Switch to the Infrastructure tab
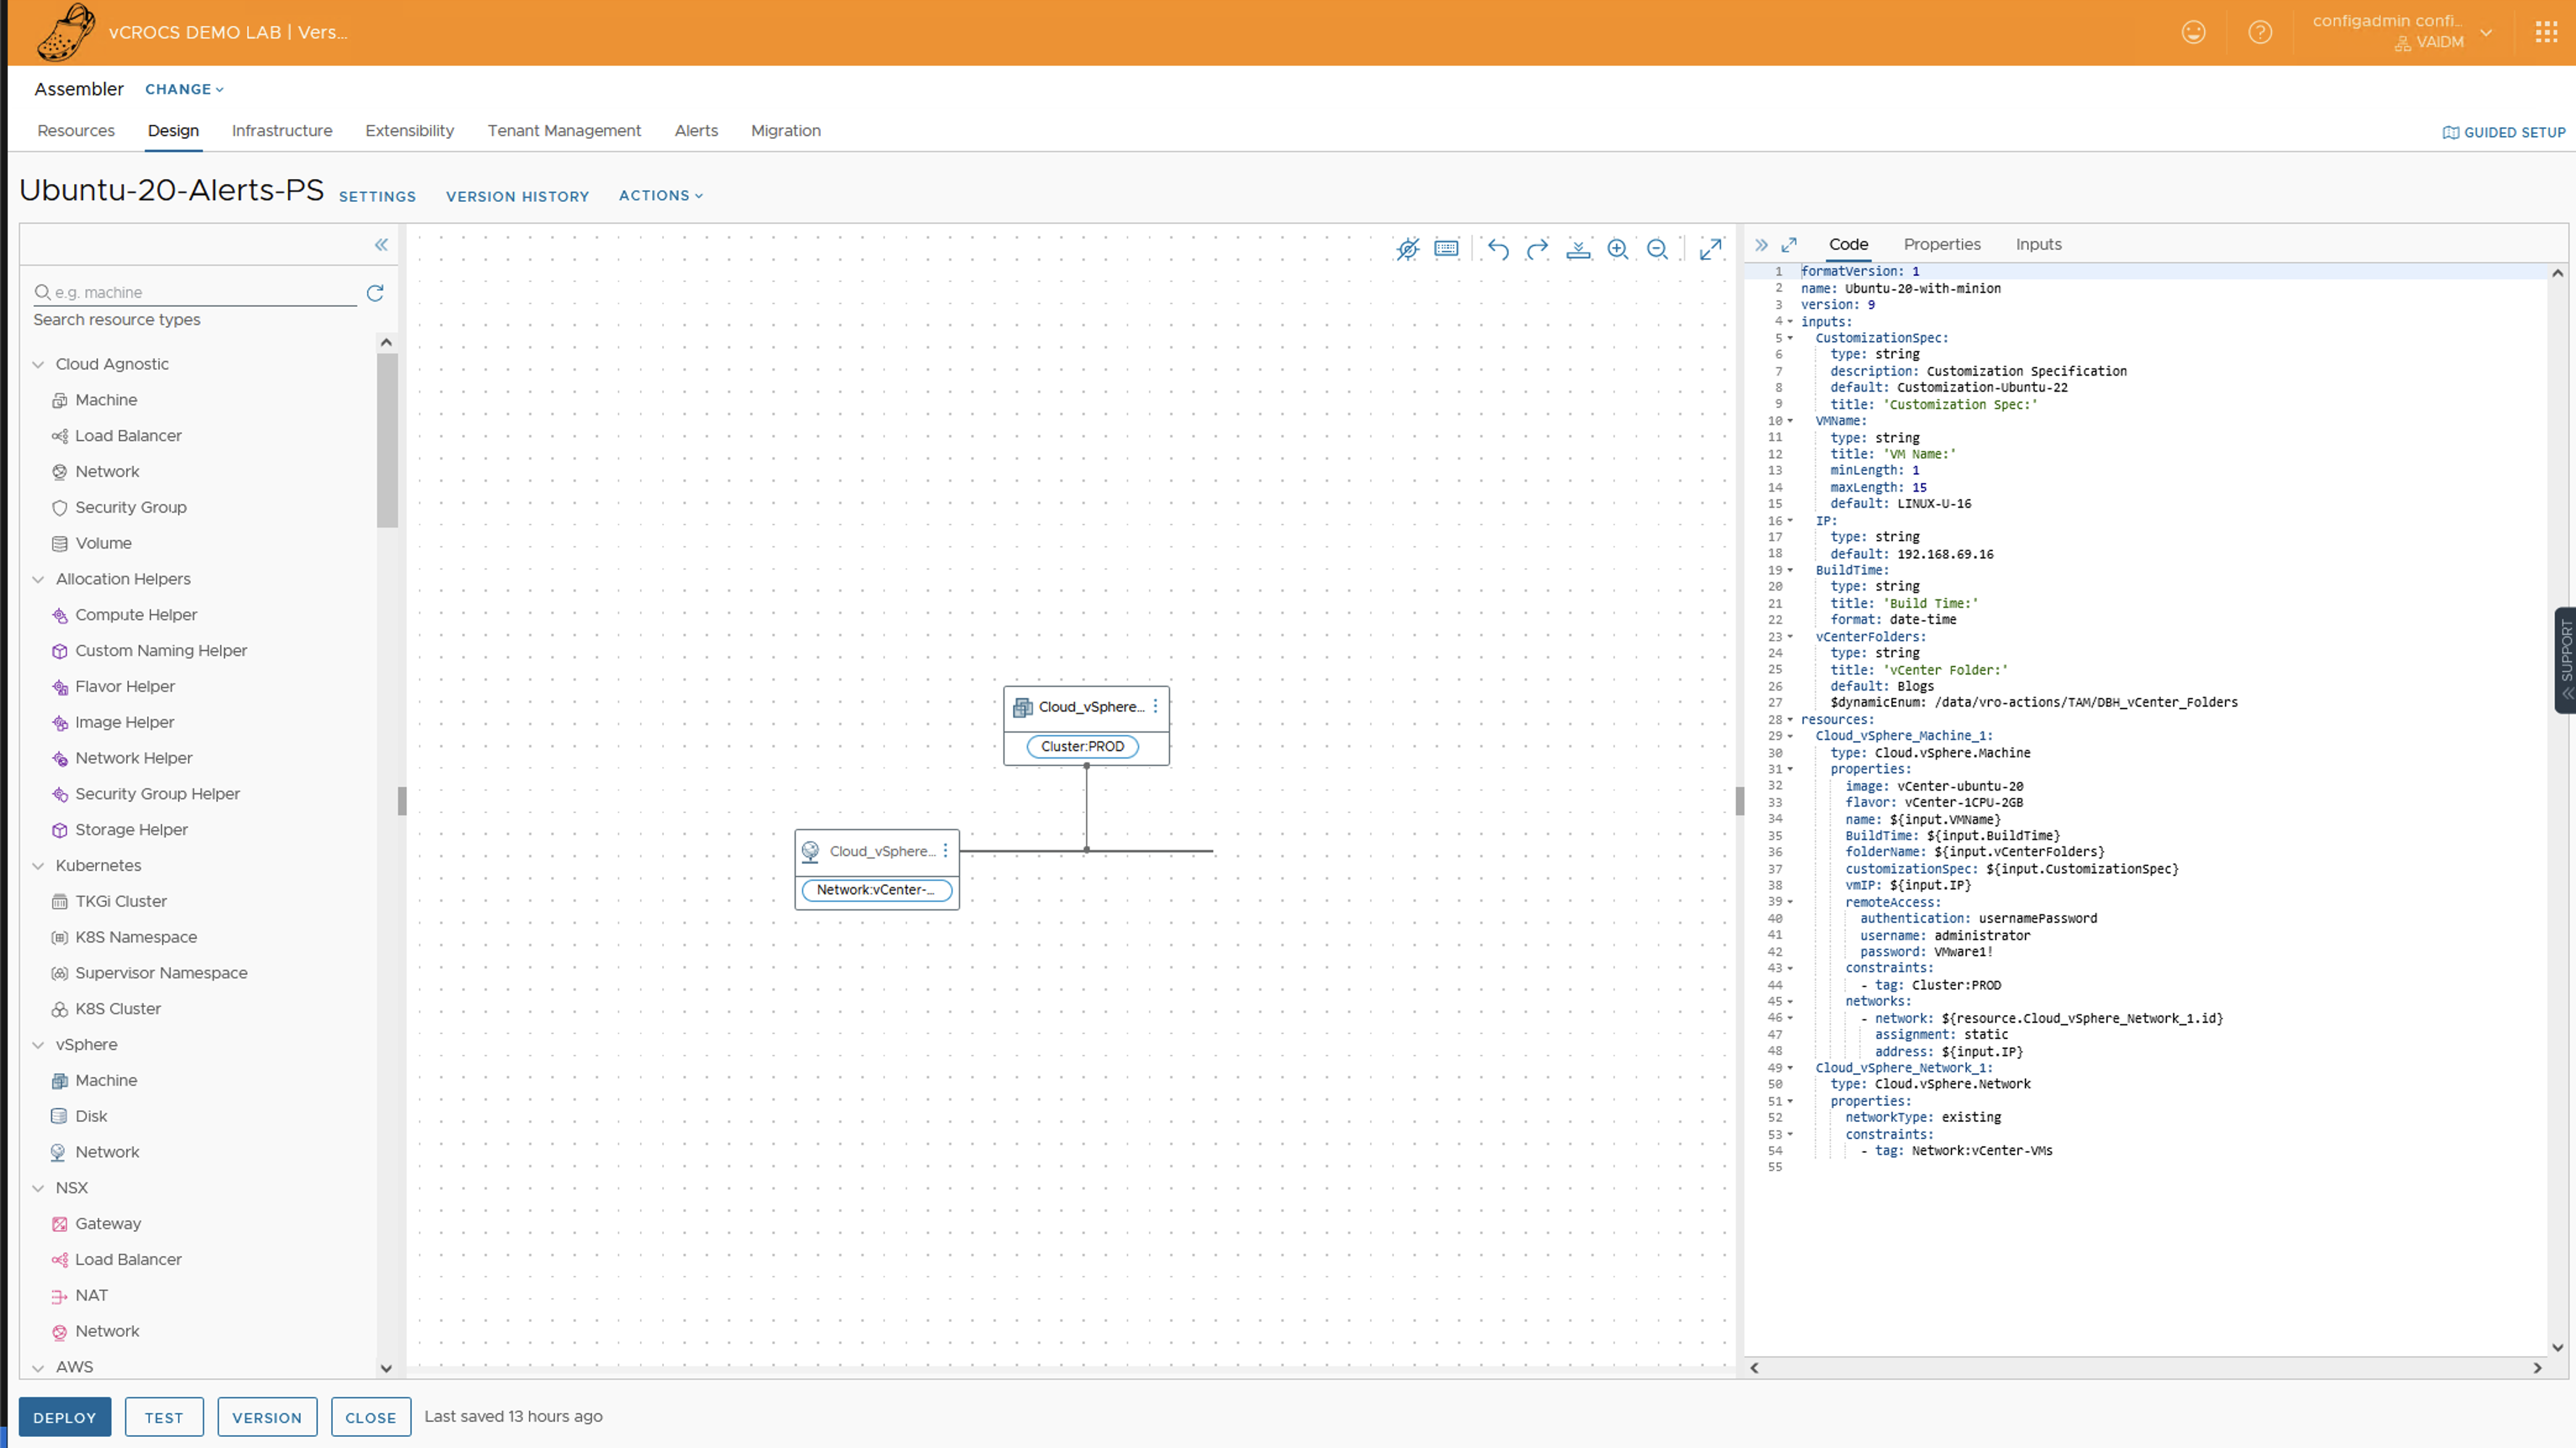 282,131
